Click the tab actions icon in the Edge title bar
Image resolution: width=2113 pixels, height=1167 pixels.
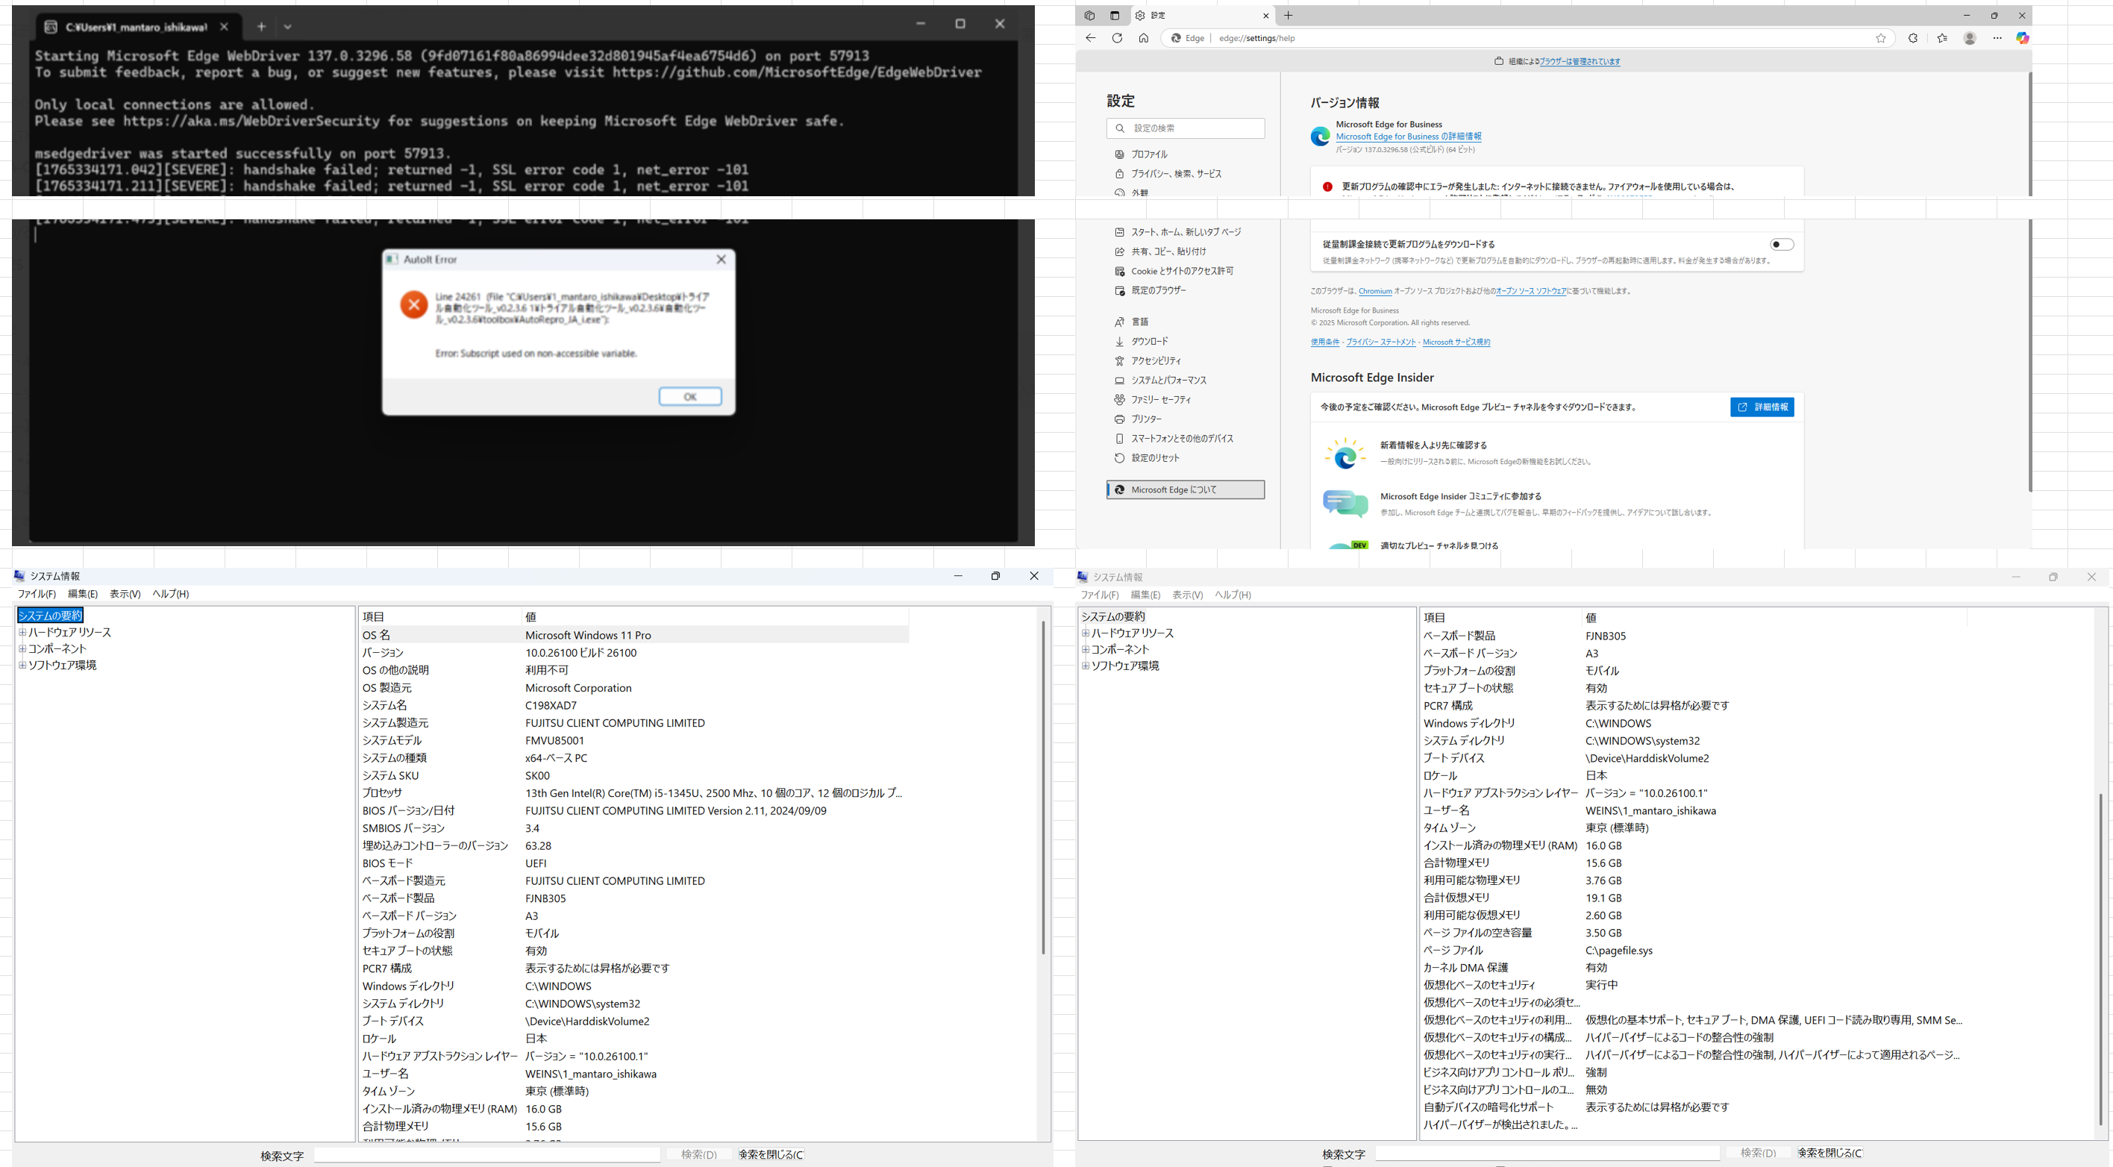[1115, 16]
